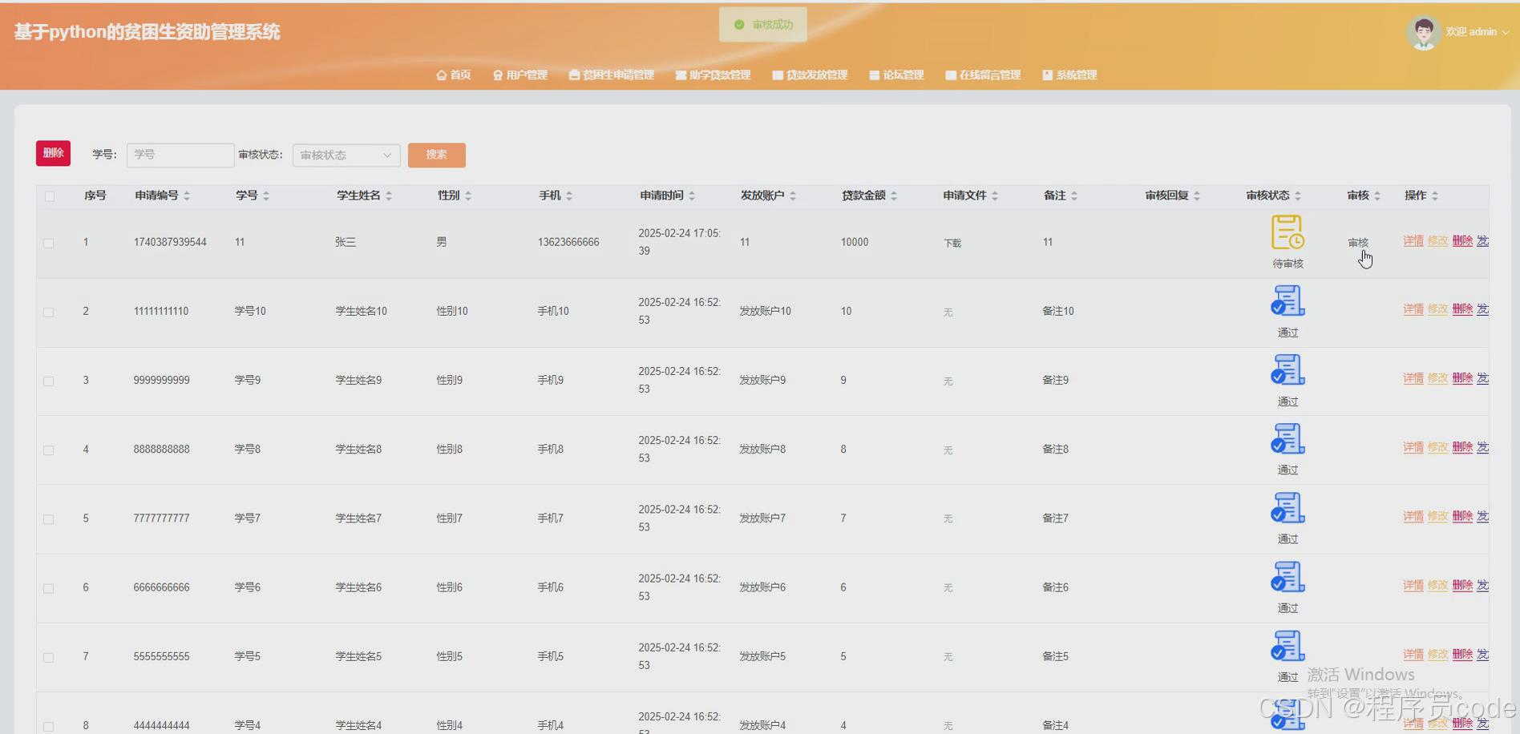Image resolution: width=1520 pixels, height=734 pixels.
Task: Click the red 删除 batch delete button
Action: (53, 153)
